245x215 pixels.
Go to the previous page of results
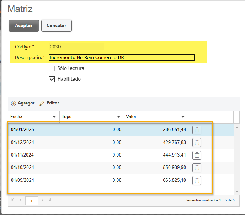(x=21, y=200)
